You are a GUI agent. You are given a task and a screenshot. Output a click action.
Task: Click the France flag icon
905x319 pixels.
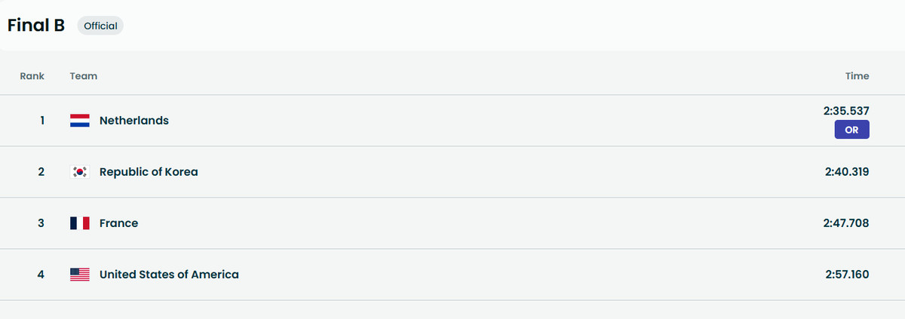point(80,223)
